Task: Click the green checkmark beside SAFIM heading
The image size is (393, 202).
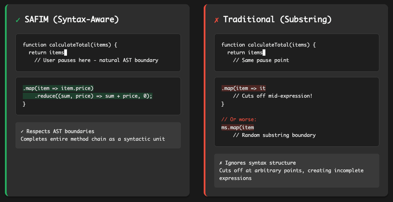Action: pyautogui.click(x=18, y=20)
